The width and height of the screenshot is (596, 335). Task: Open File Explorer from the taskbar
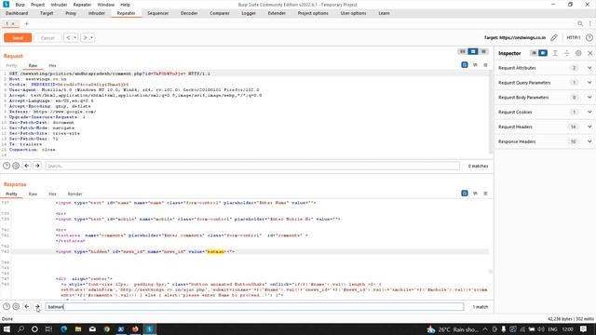[78, 329]
